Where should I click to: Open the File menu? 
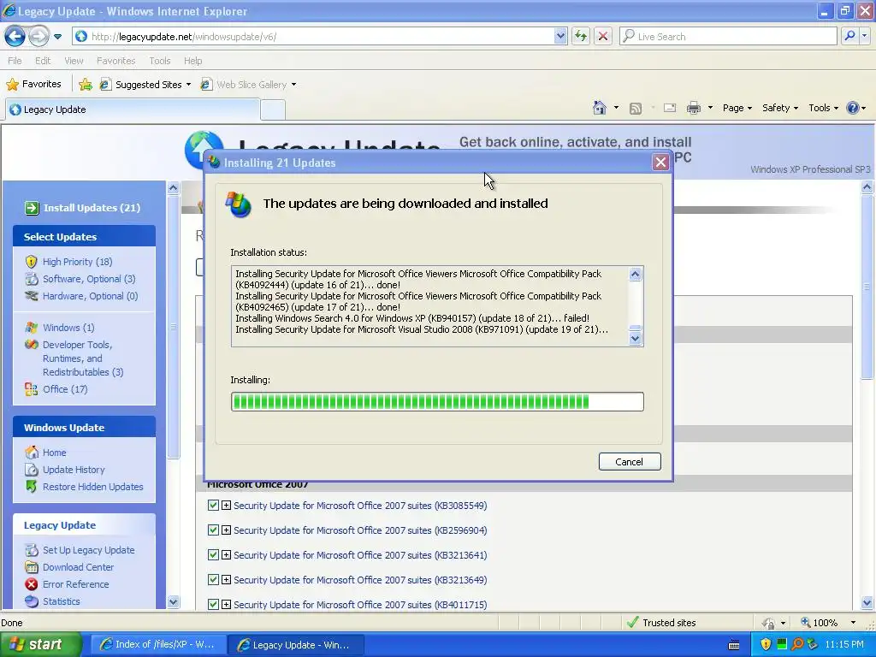pos(15,61)
